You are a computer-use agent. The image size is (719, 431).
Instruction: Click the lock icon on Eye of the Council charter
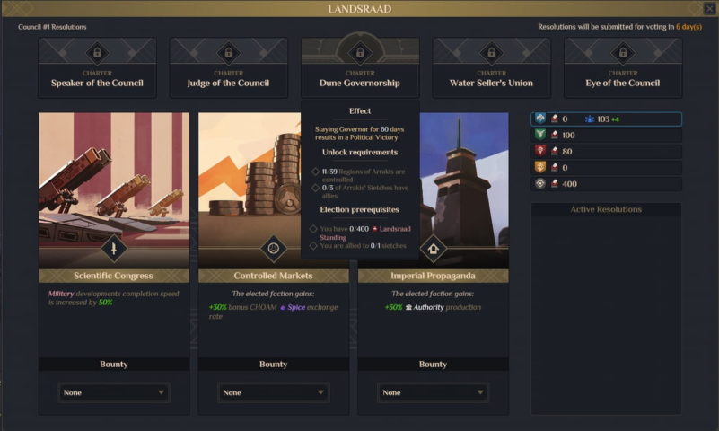tap(623, 53)
